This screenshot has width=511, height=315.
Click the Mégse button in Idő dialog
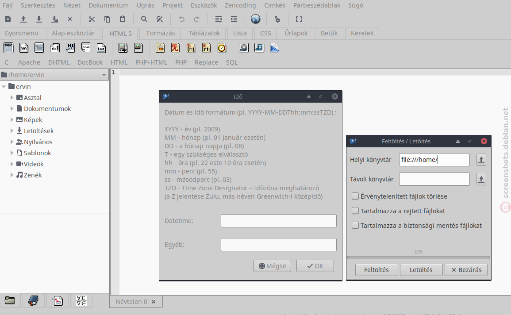click(272, 266)
